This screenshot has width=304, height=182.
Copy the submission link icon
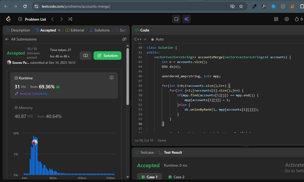(124, 39)
